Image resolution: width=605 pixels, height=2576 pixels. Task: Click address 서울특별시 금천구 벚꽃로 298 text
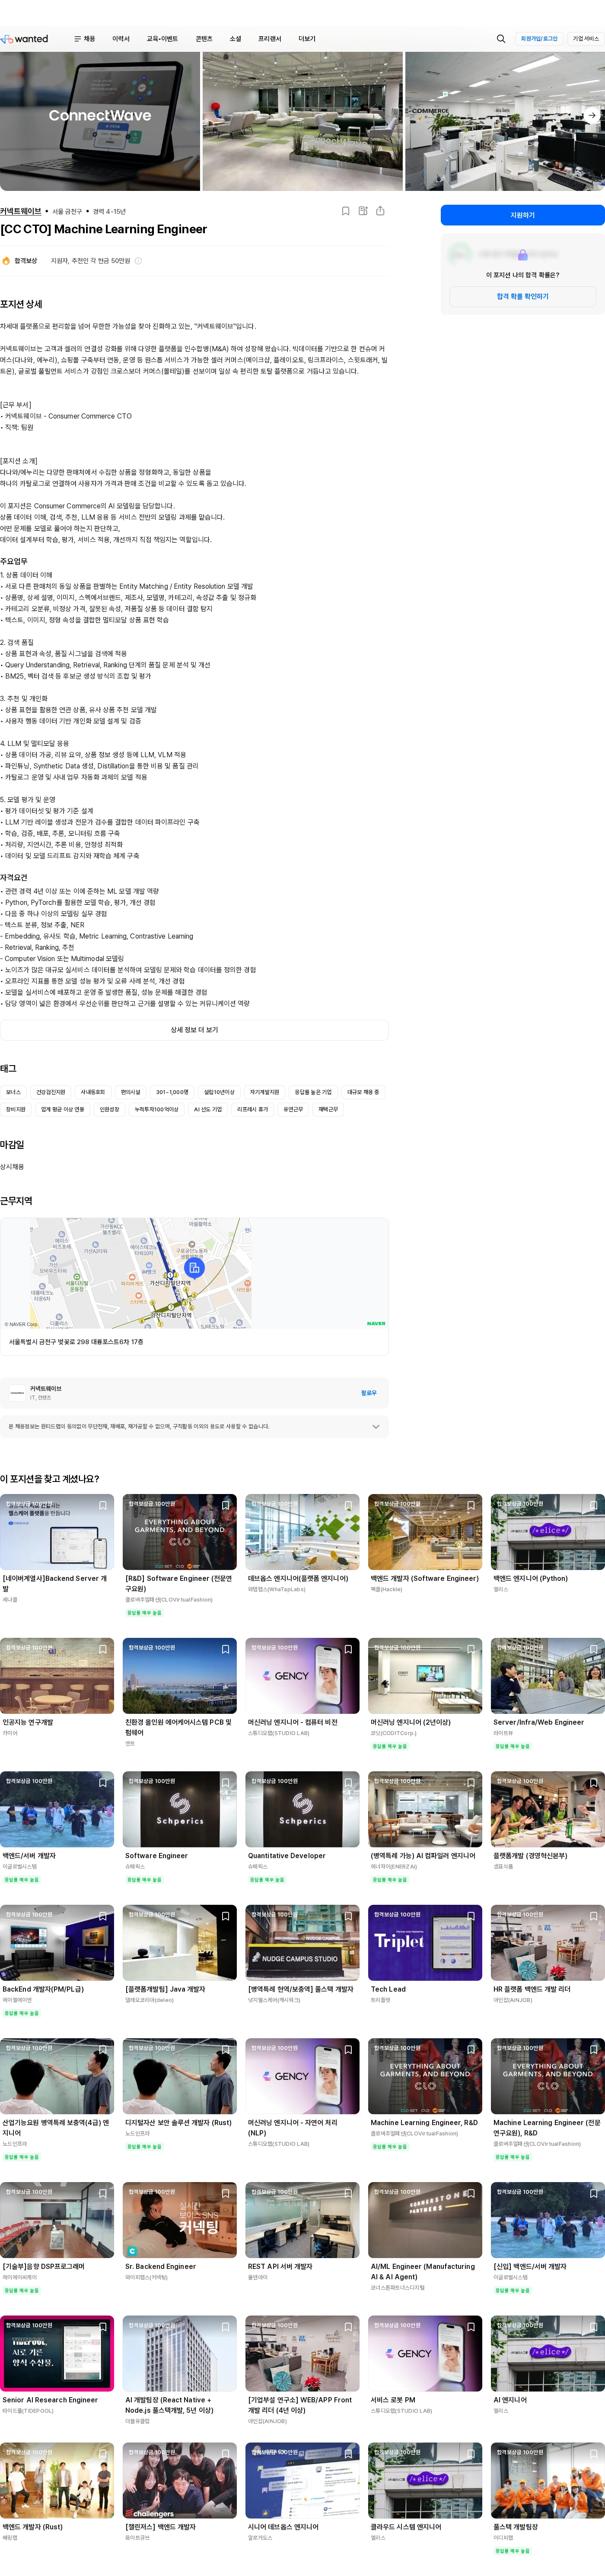(76, 1342)
